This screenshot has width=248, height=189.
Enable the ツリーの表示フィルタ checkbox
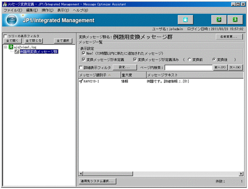tap(5, 36)
